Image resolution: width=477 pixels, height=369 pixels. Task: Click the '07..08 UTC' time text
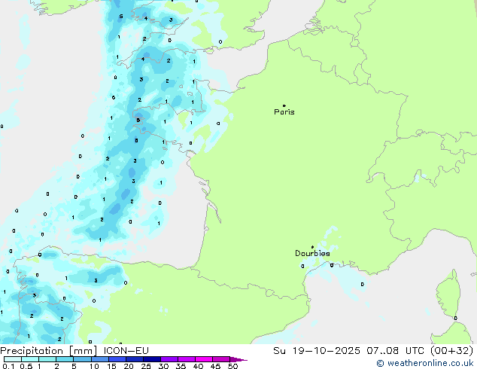(x=395, y=351)
